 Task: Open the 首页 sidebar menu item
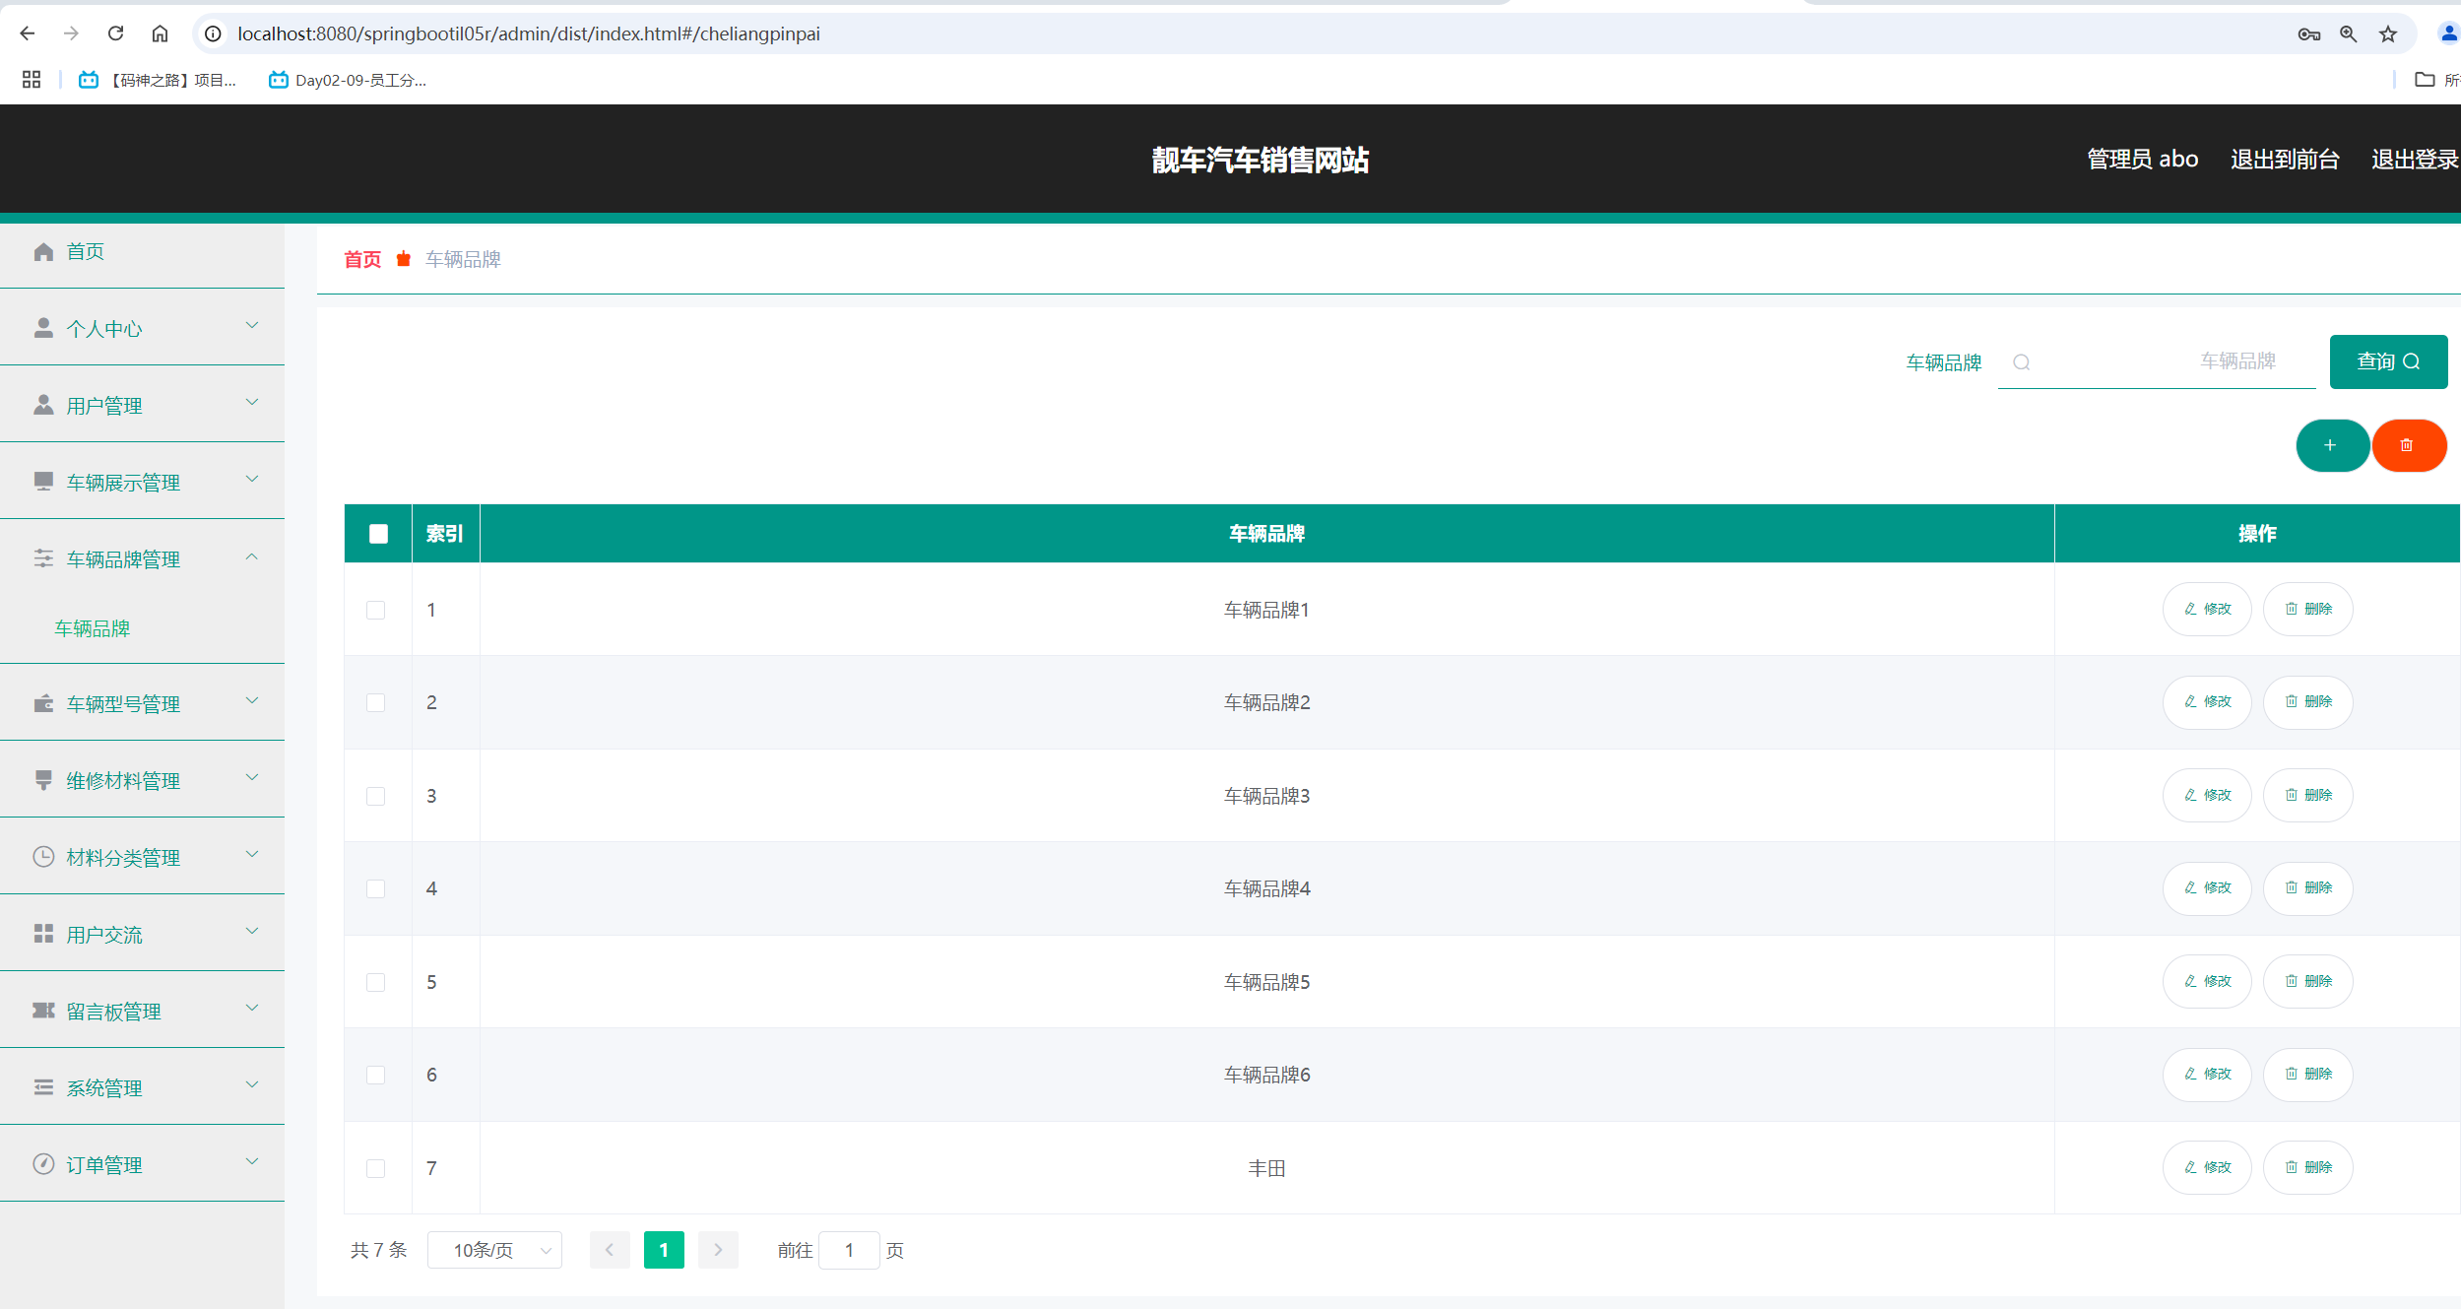point(142,251)
